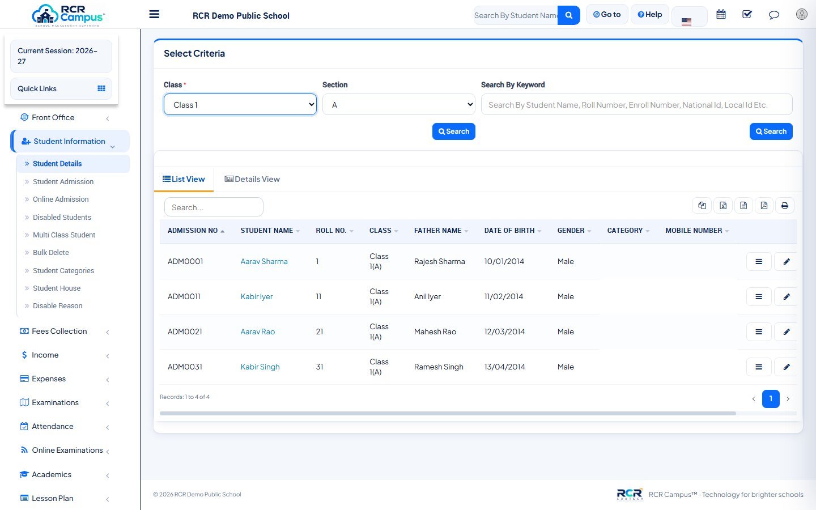The width and height of the screenshot is (816, 510).
Task: Open row menu for Kabir Singh
Action: (759, 367)
